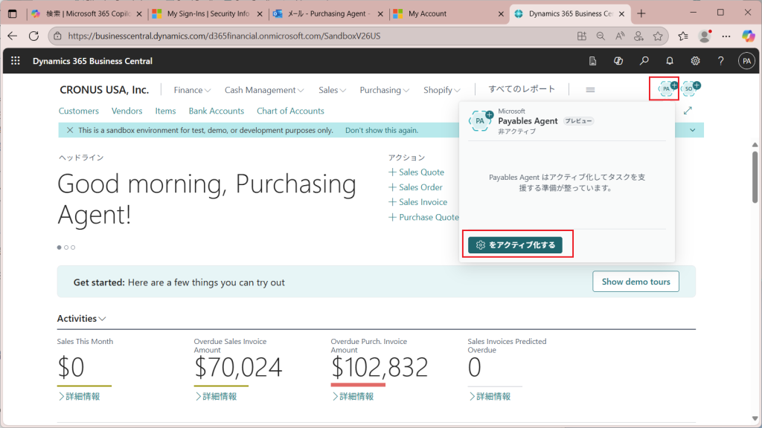Refresh the browser page

33,36
